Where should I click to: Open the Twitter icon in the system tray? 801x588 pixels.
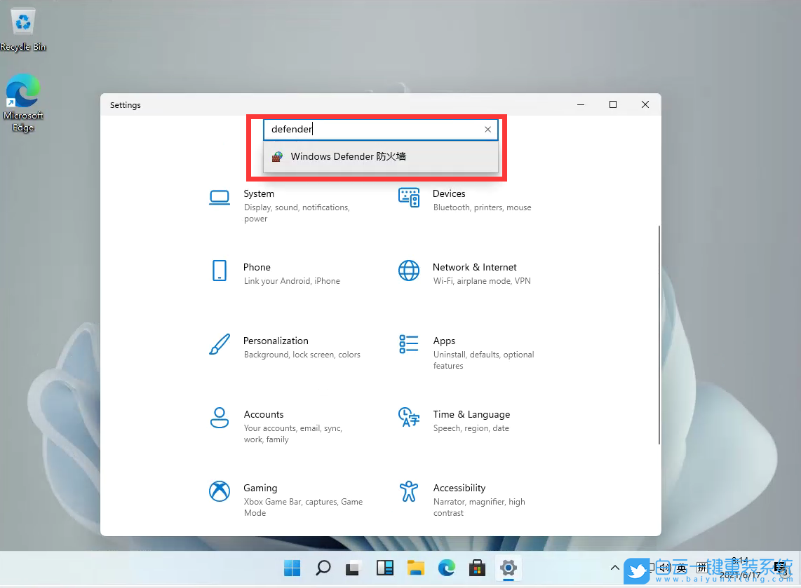[638, 570]
